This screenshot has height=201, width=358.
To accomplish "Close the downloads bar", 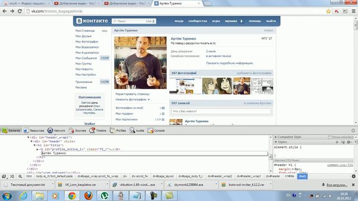I will coord(353,185).
